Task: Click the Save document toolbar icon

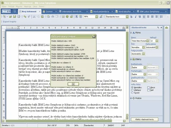Action: point(15,17)
